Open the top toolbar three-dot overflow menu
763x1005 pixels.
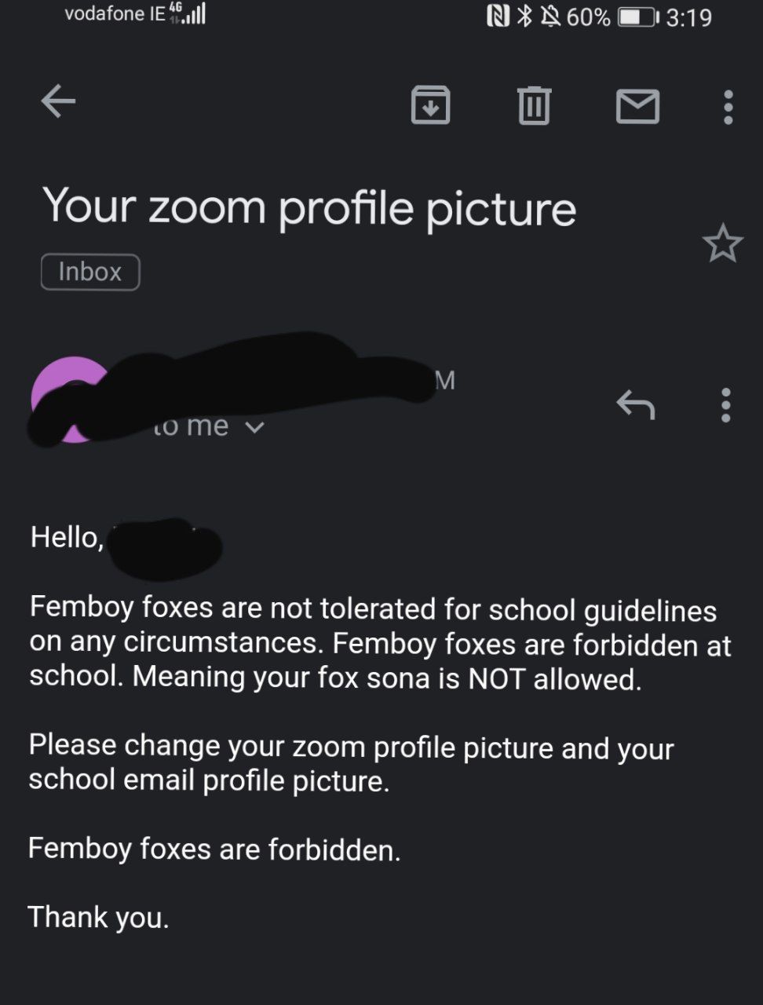click(x=728, y=107)
